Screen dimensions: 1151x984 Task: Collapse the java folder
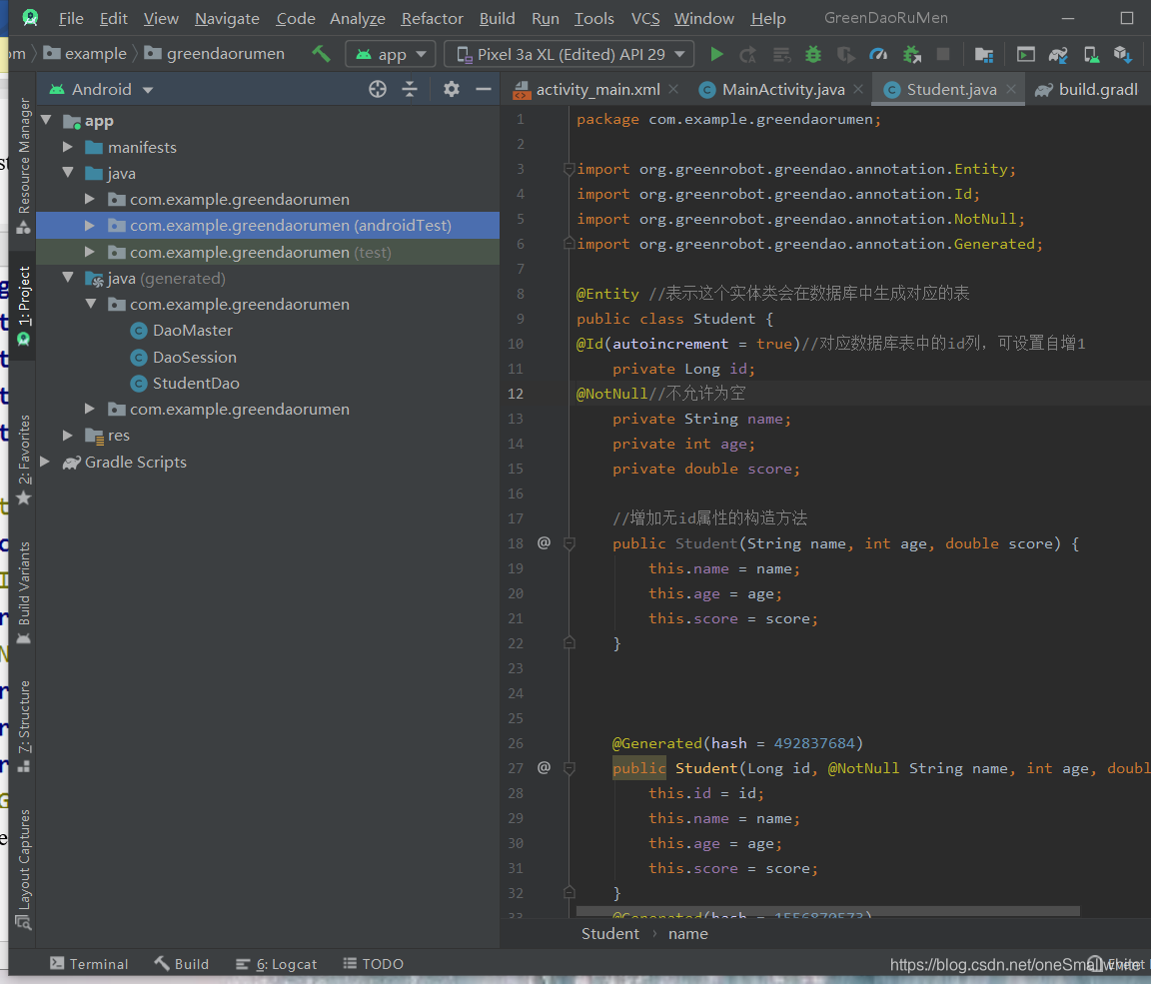click(68, 173)
